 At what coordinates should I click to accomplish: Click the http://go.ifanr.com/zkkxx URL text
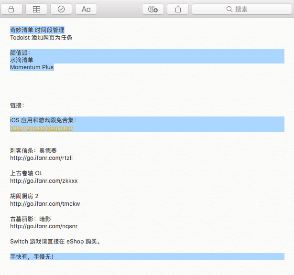pyautogui.click(x=44, y=181)
